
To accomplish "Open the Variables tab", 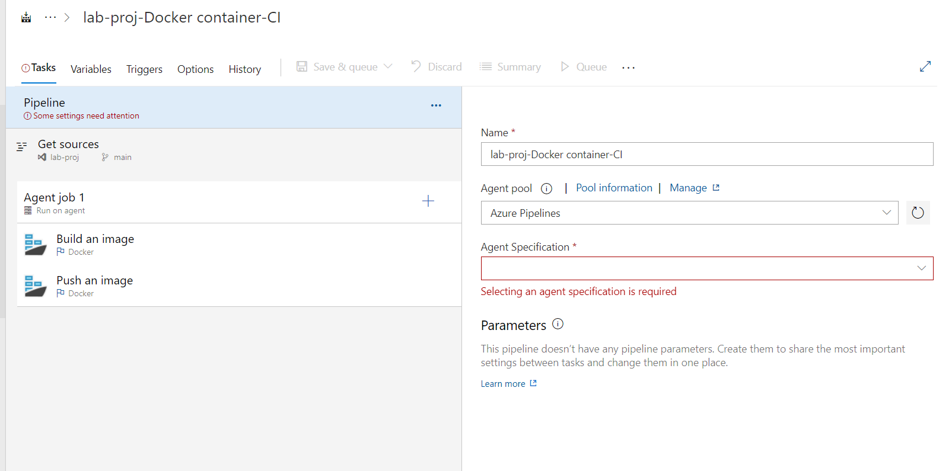I will click(91, 69).
